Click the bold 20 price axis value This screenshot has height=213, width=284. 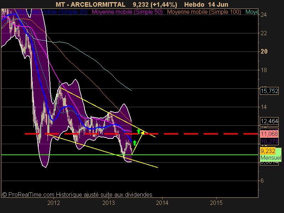click(x=264, y=51)
